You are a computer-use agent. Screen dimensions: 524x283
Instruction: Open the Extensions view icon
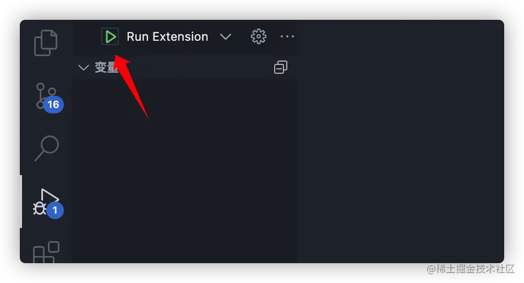click(46, 253)
